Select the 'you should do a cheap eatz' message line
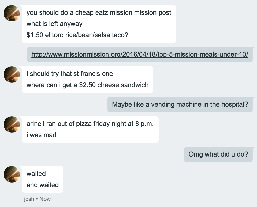Viewport: 257px width, 207px height. (99, 13)
